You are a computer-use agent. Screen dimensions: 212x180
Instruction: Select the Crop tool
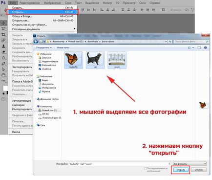[3, 35]
